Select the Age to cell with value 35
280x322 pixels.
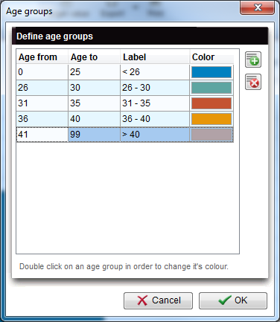94,103
